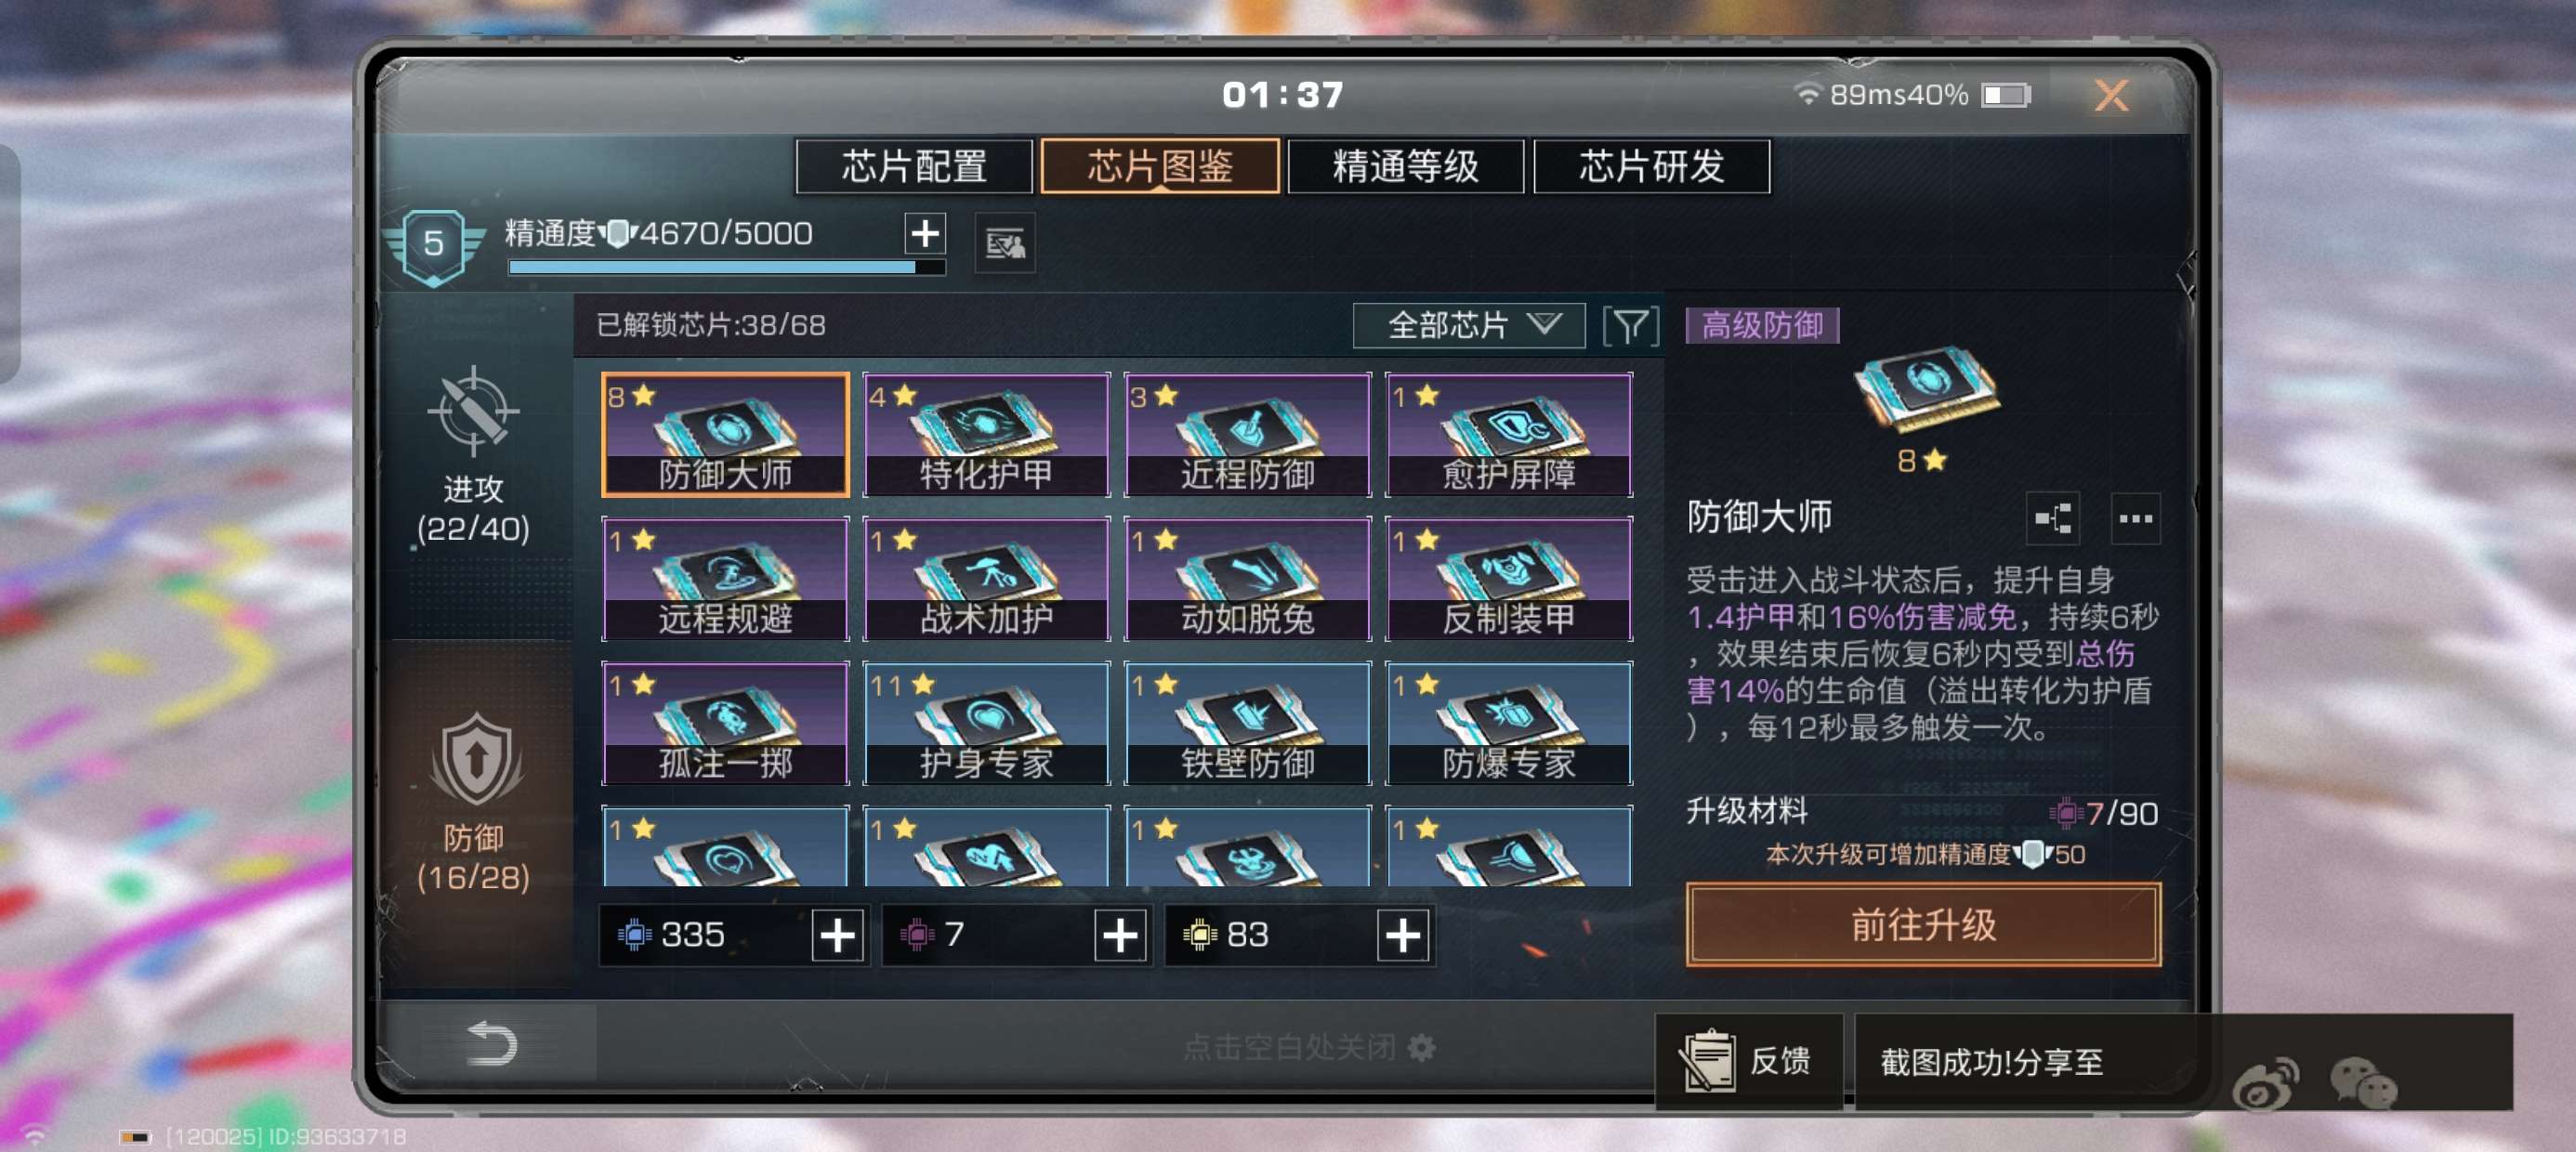Add more blue chip material 335
The image size is (2576, 1152).
coord(837,936)
